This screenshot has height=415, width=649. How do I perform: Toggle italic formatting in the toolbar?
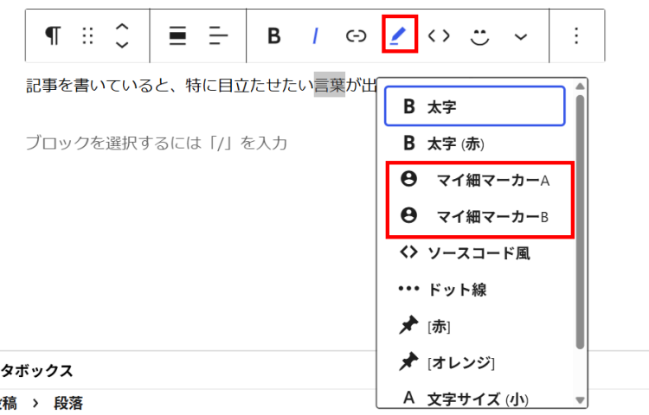tap(315, 35)
